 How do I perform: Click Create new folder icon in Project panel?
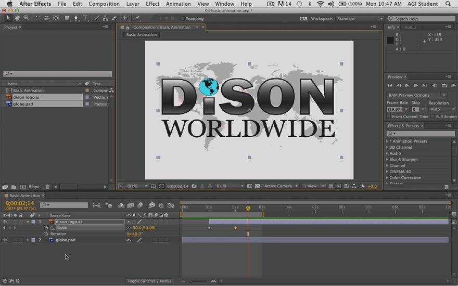coord(14,187)
